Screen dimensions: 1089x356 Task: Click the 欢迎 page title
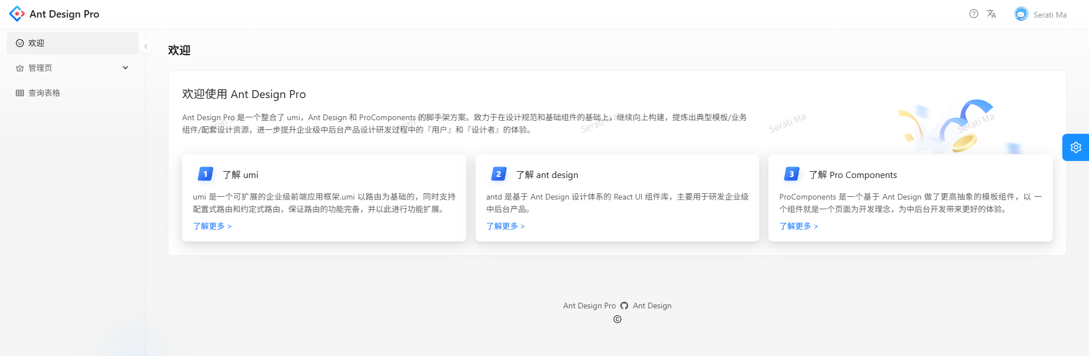point(179,50)
